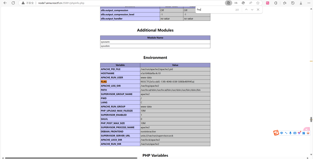Open Sogou toolbox grid menu

(304, 133)
